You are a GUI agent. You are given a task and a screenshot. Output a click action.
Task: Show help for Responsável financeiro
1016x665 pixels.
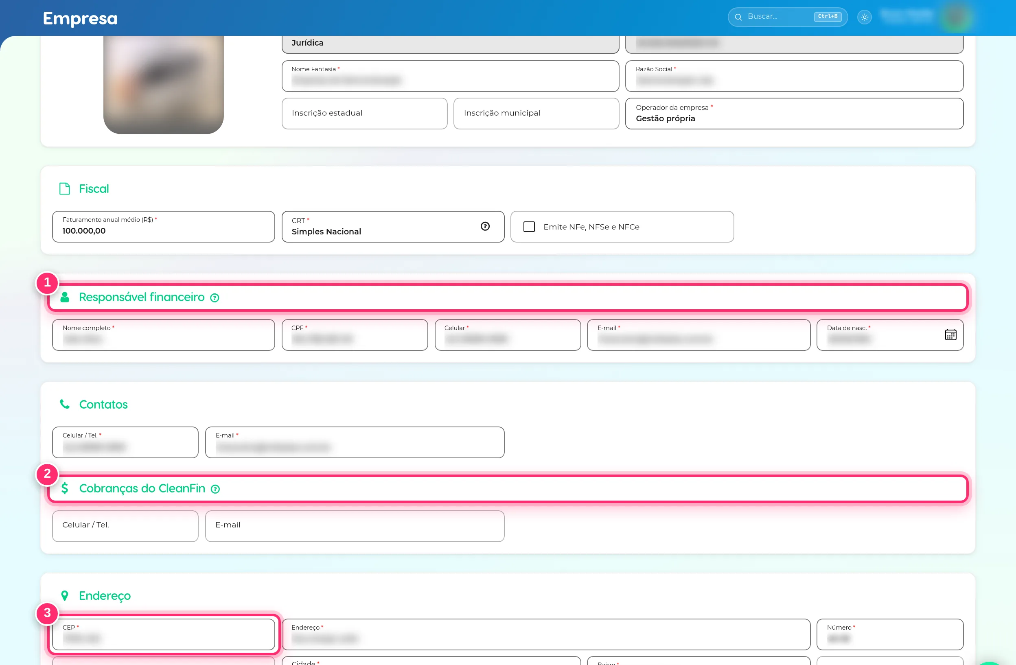[x=215, y=298]
